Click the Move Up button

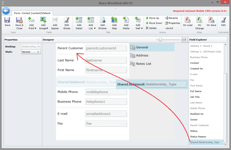[x=154, y=18]
